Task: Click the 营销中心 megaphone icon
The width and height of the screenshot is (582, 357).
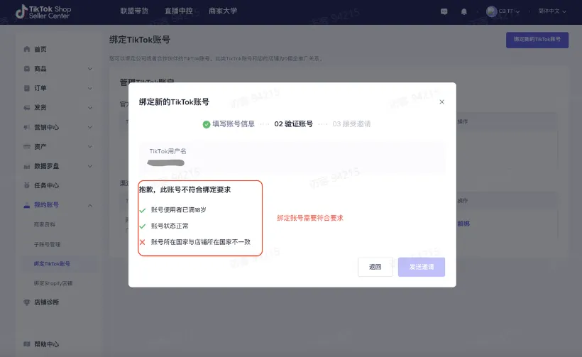Action: pos(27,127)
